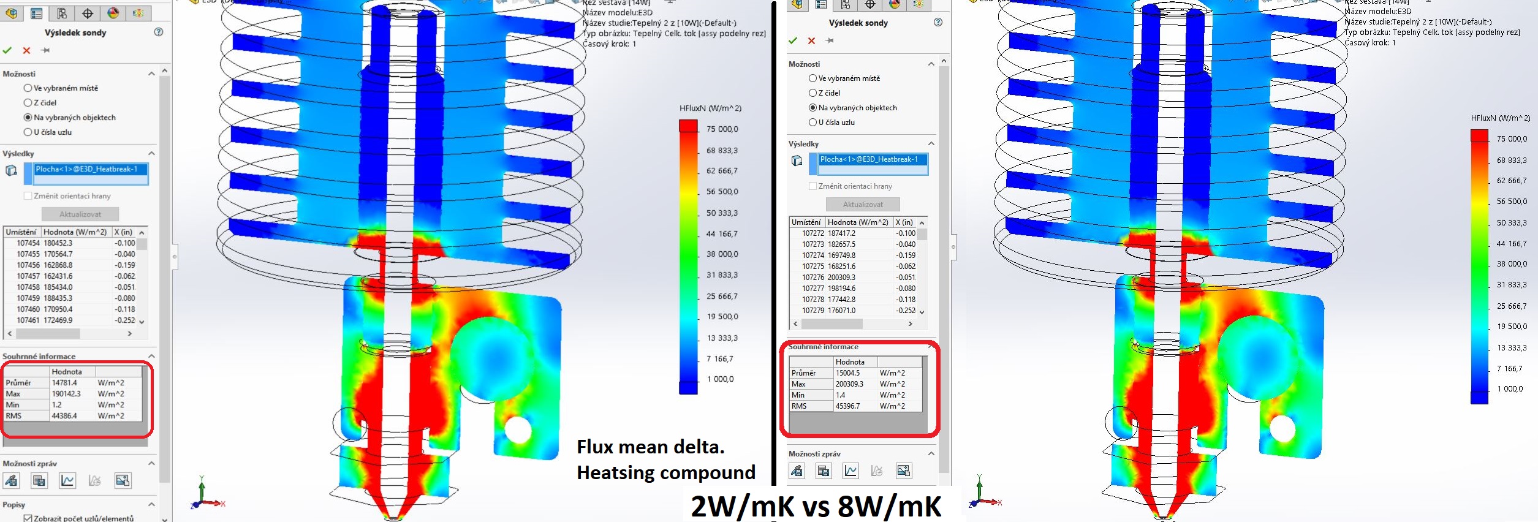Open help for the right Výsledek sondy panel
The height and width of the screenshot is (522, 1538).
[938, 23]
